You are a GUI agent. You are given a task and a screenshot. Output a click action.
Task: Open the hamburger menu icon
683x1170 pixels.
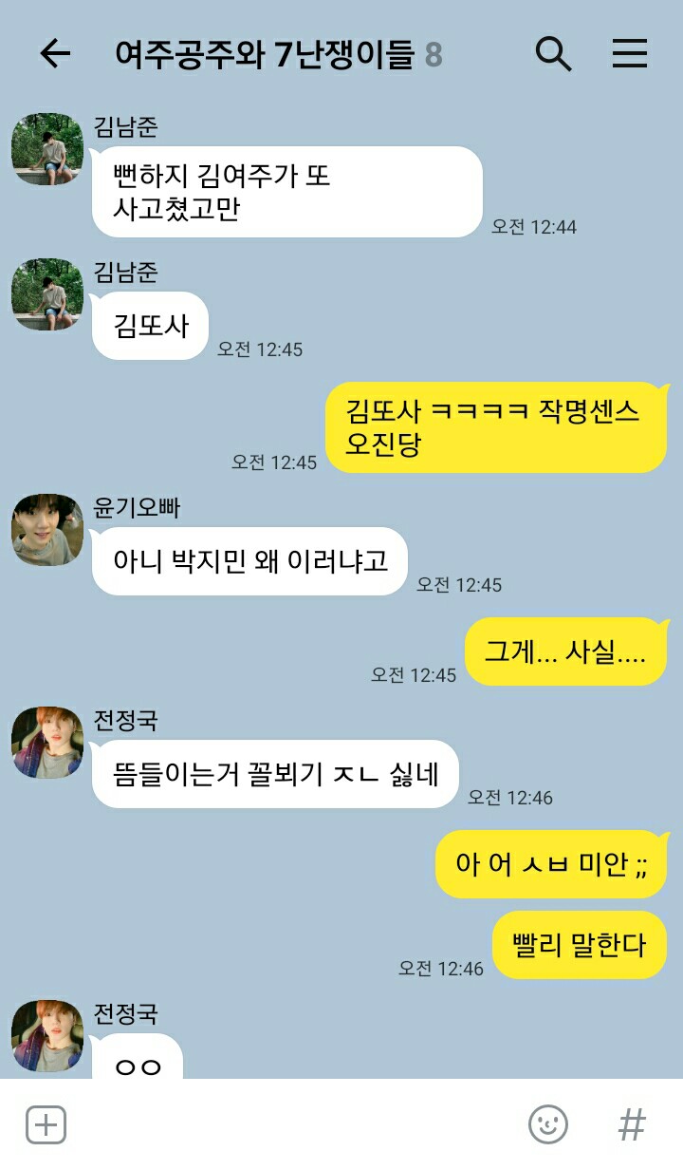[x=629, y=54]
